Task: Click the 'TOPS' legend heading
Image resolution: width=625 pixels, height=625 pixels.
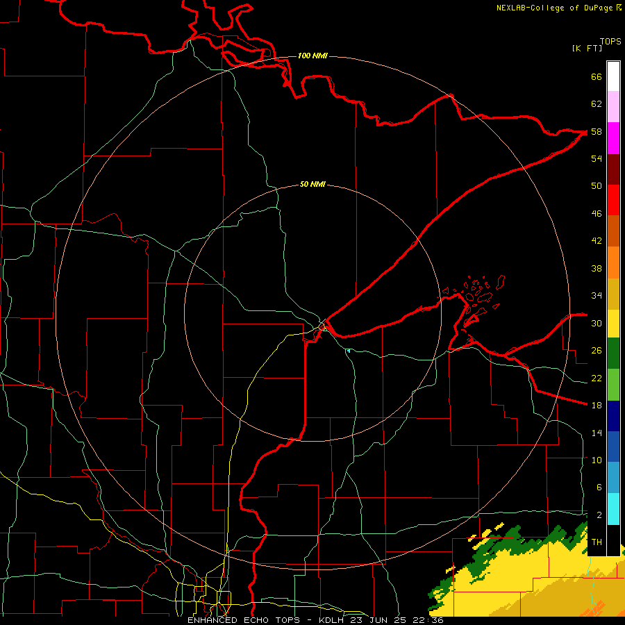Action: [610, 42]
